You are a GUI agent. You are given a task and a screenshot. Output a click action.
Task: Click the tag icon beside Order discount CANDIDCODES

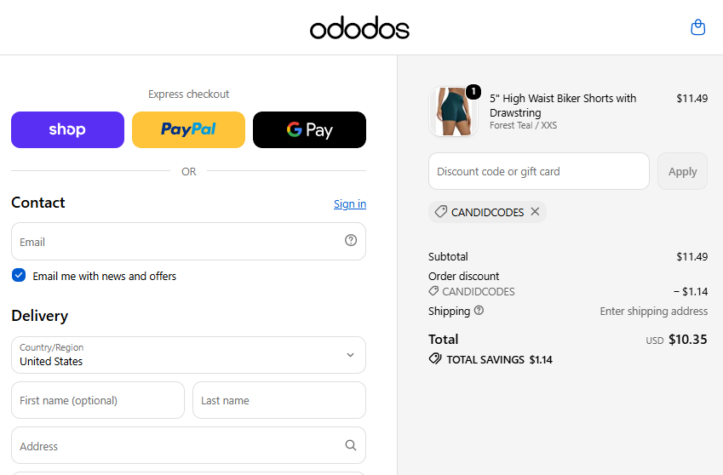(433, 291)
